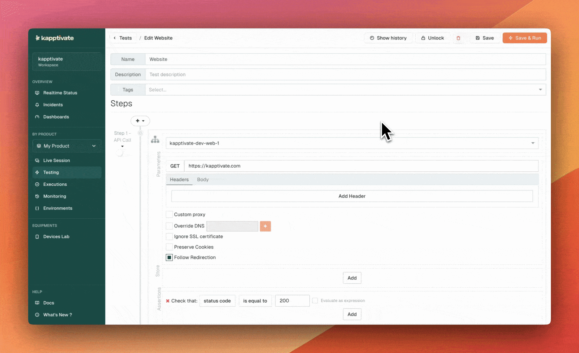Toggle the Step 1 API Call switch
Viewport: 579px width, 353px height.
[x=120, y=153]
